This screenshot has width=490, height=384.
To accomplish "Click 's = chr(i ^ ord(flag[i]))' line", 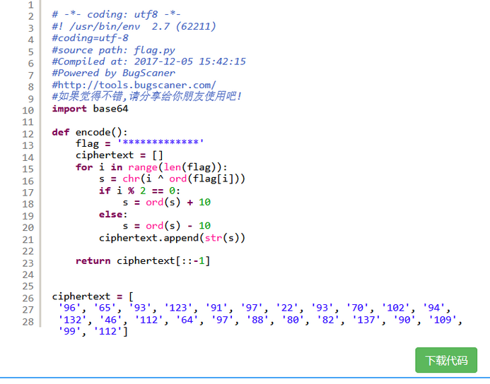I will tap(173, 179).
